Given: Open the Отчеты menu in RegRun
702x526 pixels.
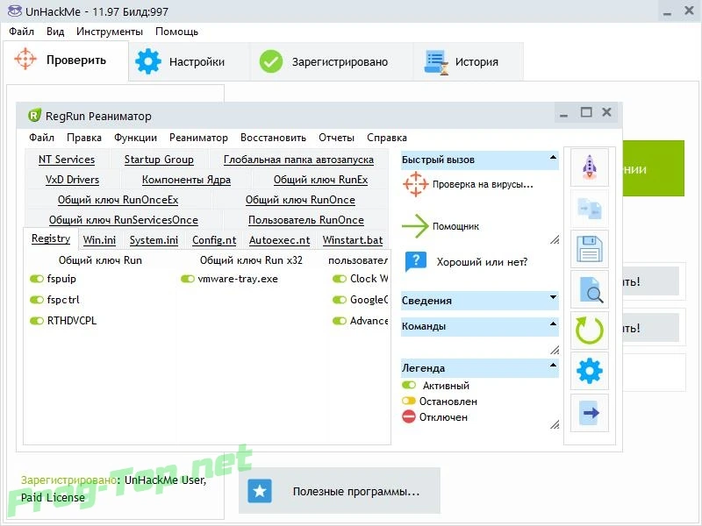Looking at the screenshot, I should point(336,138).
